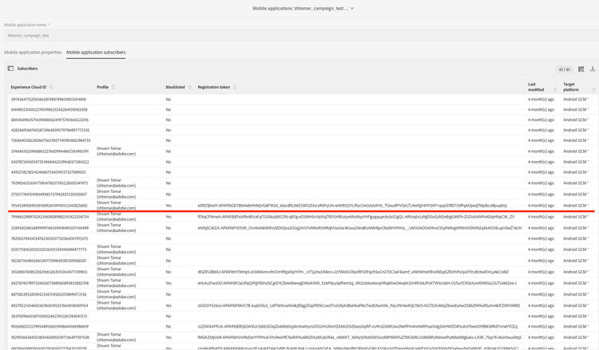The width and height of the screenshot is (599, 350).
Task: Switch to Mobile application properties tab
Action: click(x=33, y=53)
